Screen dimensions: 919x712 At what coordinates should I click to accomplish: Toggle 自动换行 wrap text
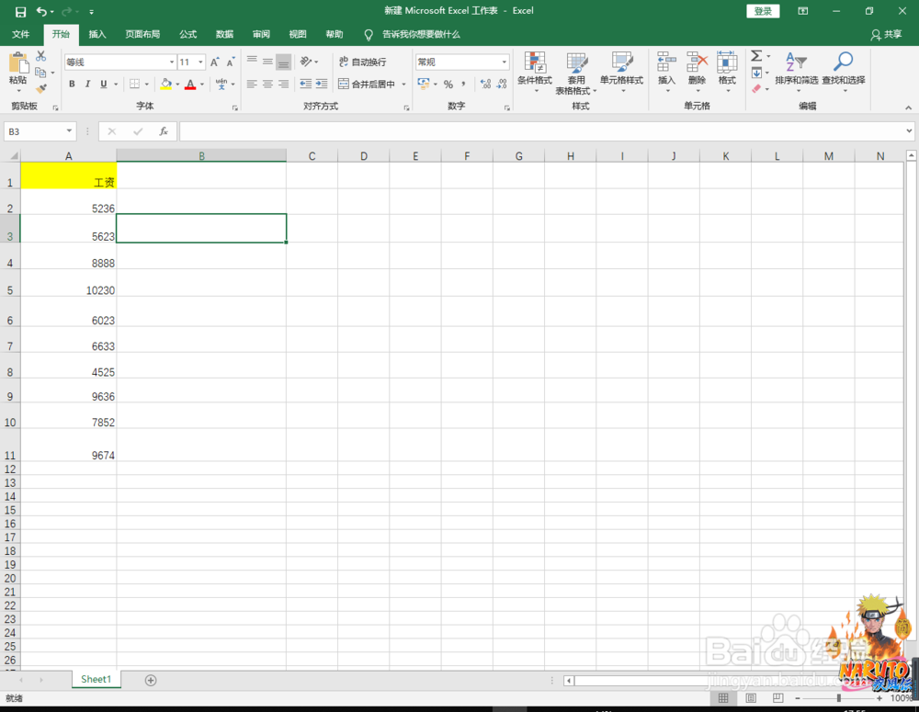[x=363, y=62]
